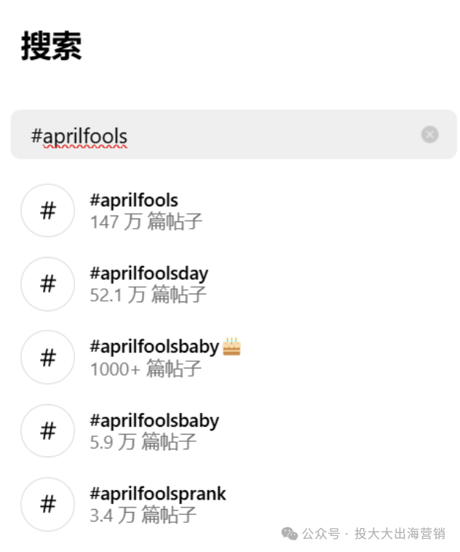This screenshot has width=460, height=552.
Task: Click the hash icon beside the 5.9 万 posts result
Action: 48,430
